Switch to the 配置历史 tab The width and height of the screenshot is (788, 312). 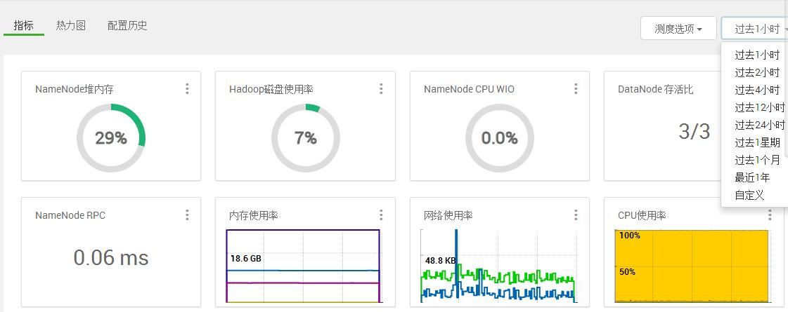coord(127,25)
